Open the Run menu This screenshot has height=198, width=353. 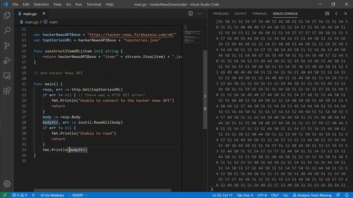(78, 4)
